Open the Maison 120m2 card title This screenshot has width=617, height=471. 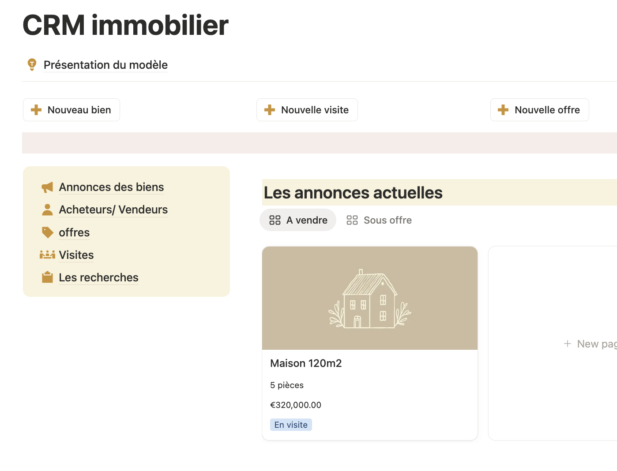[306, 363]
